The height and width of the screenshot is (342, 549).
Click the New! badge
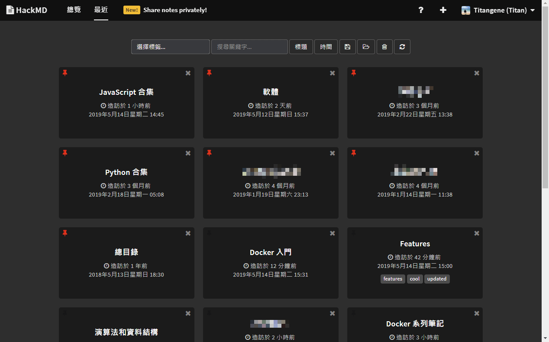point(132,10)
